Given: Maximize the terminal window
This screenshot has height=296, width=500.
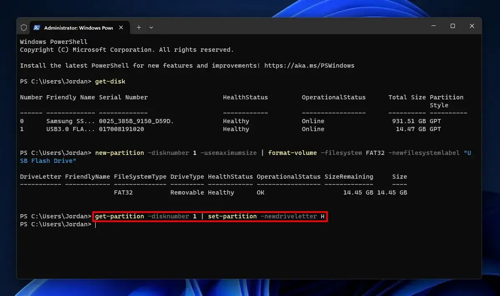Looking at the screenshot, I should 452,26.
